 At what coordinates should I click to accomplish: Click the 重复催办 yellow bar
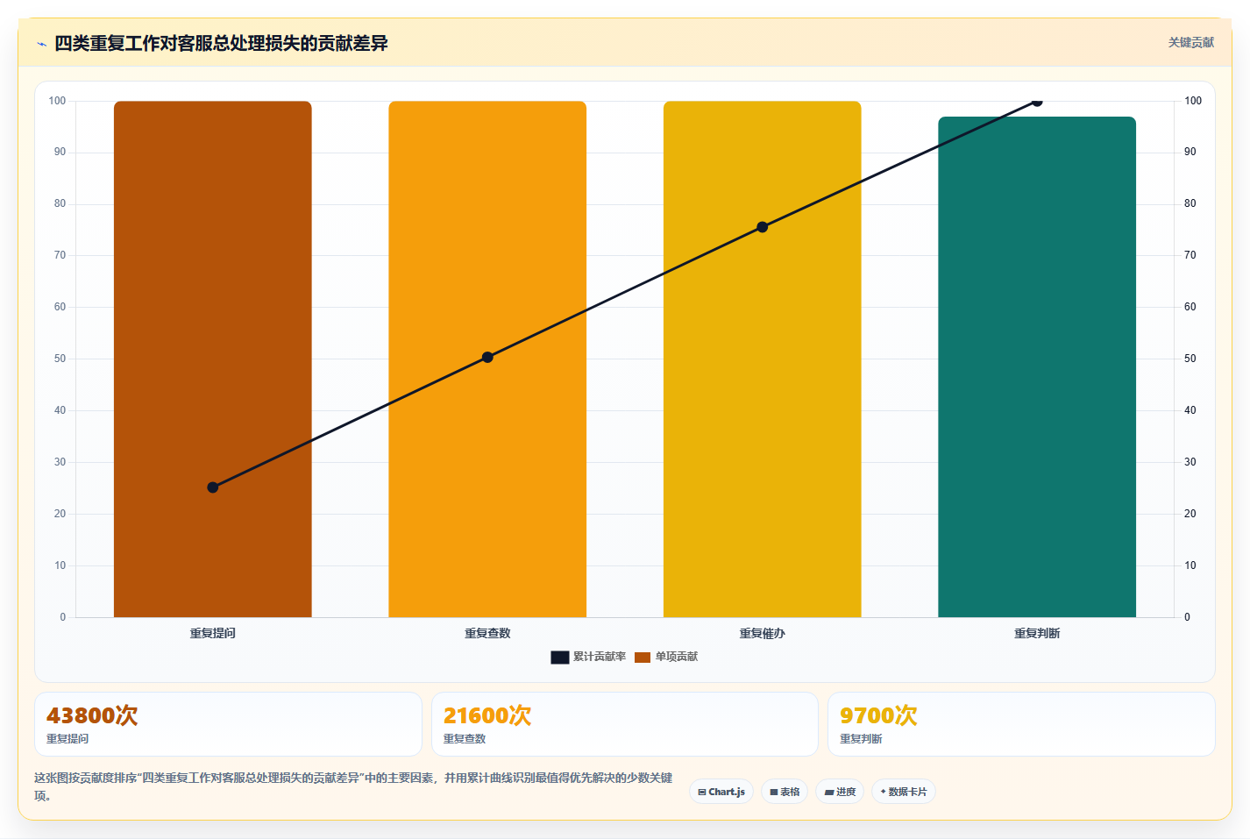tap(763, 359)
